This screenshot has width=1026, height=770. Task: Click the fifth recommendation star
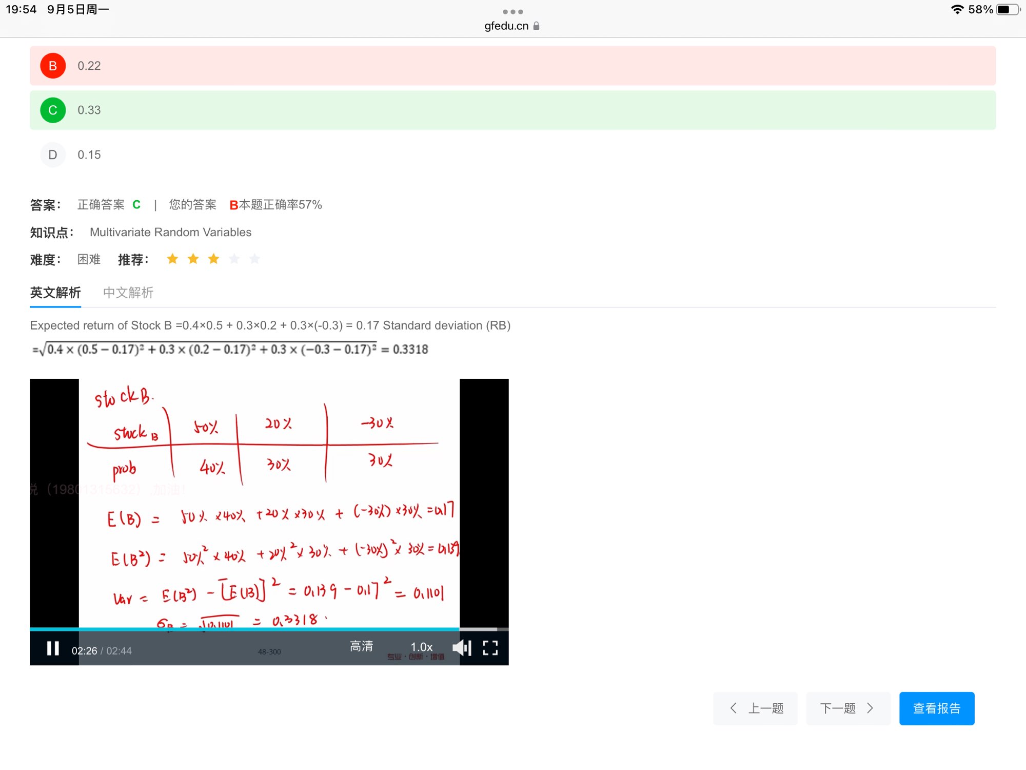[254, 259]
